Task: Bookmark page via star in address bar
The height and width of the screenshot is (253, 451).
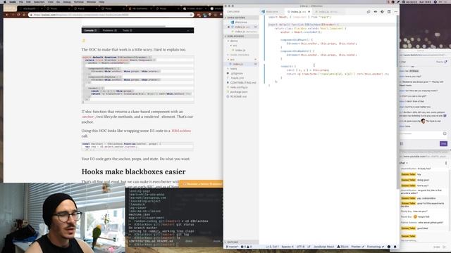Action: click(x=191, y=15)
